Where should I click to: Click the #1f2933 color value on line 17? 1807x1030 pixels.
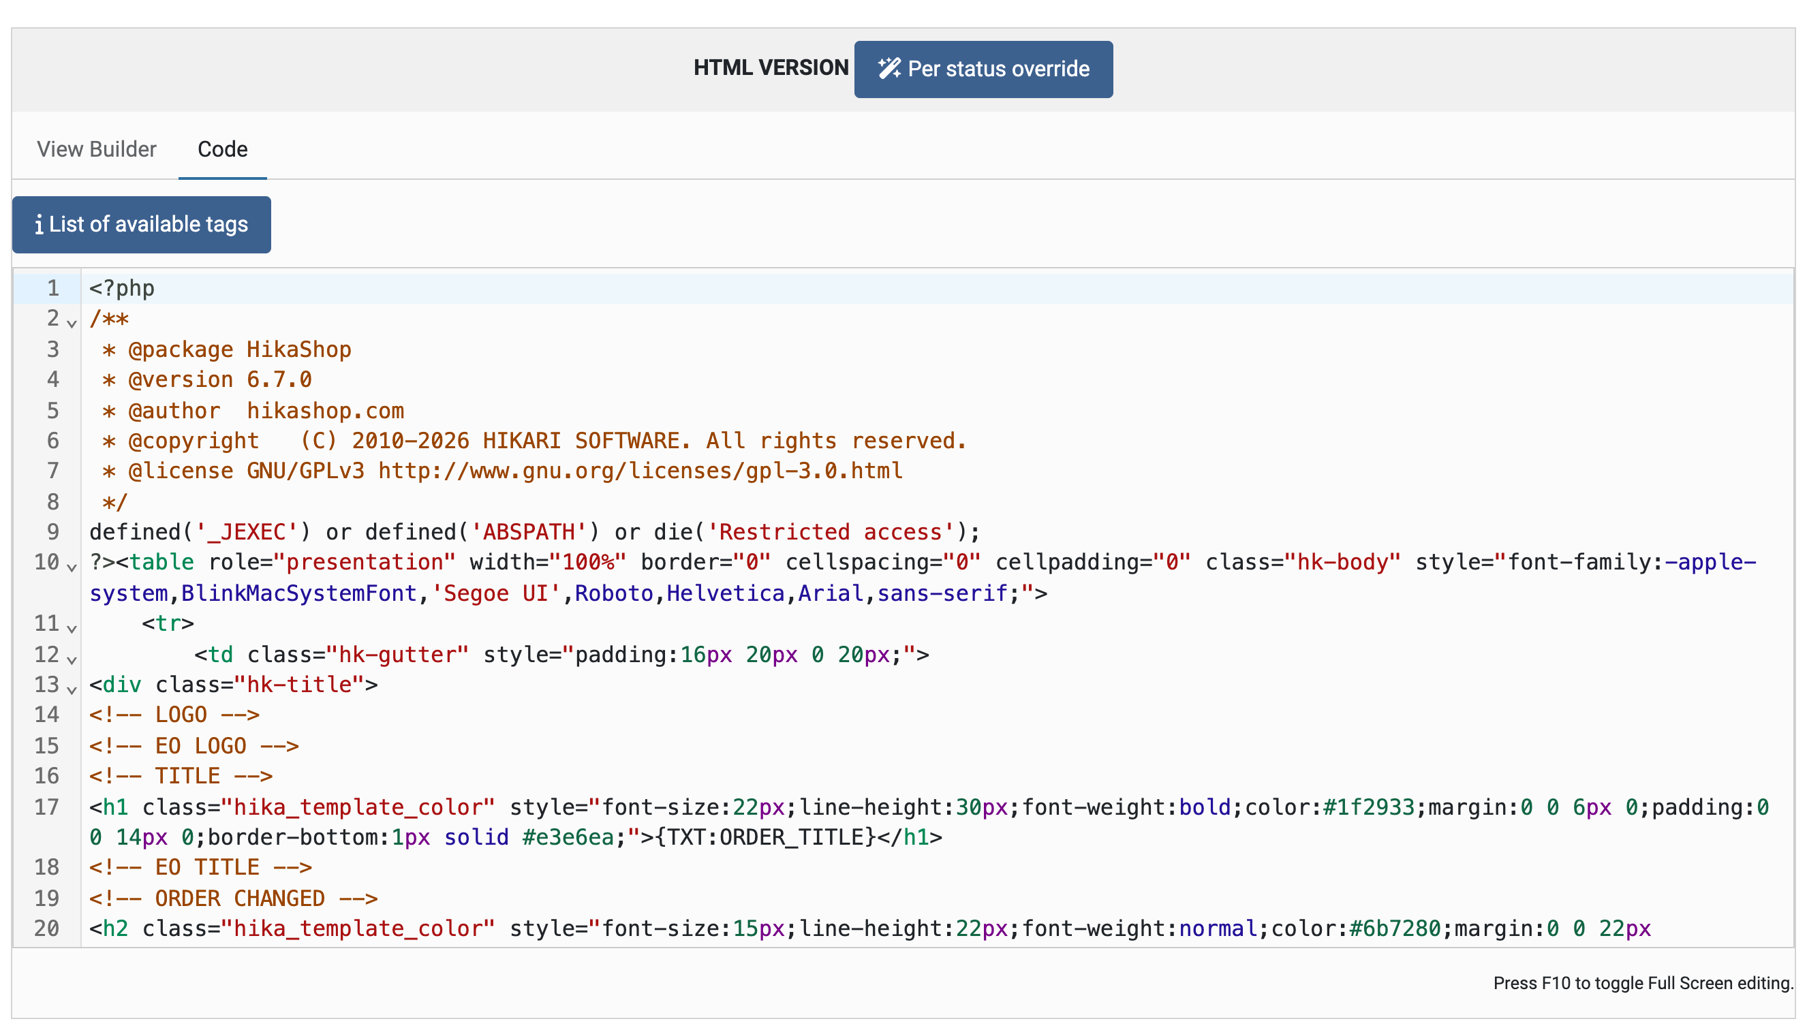1368,807
